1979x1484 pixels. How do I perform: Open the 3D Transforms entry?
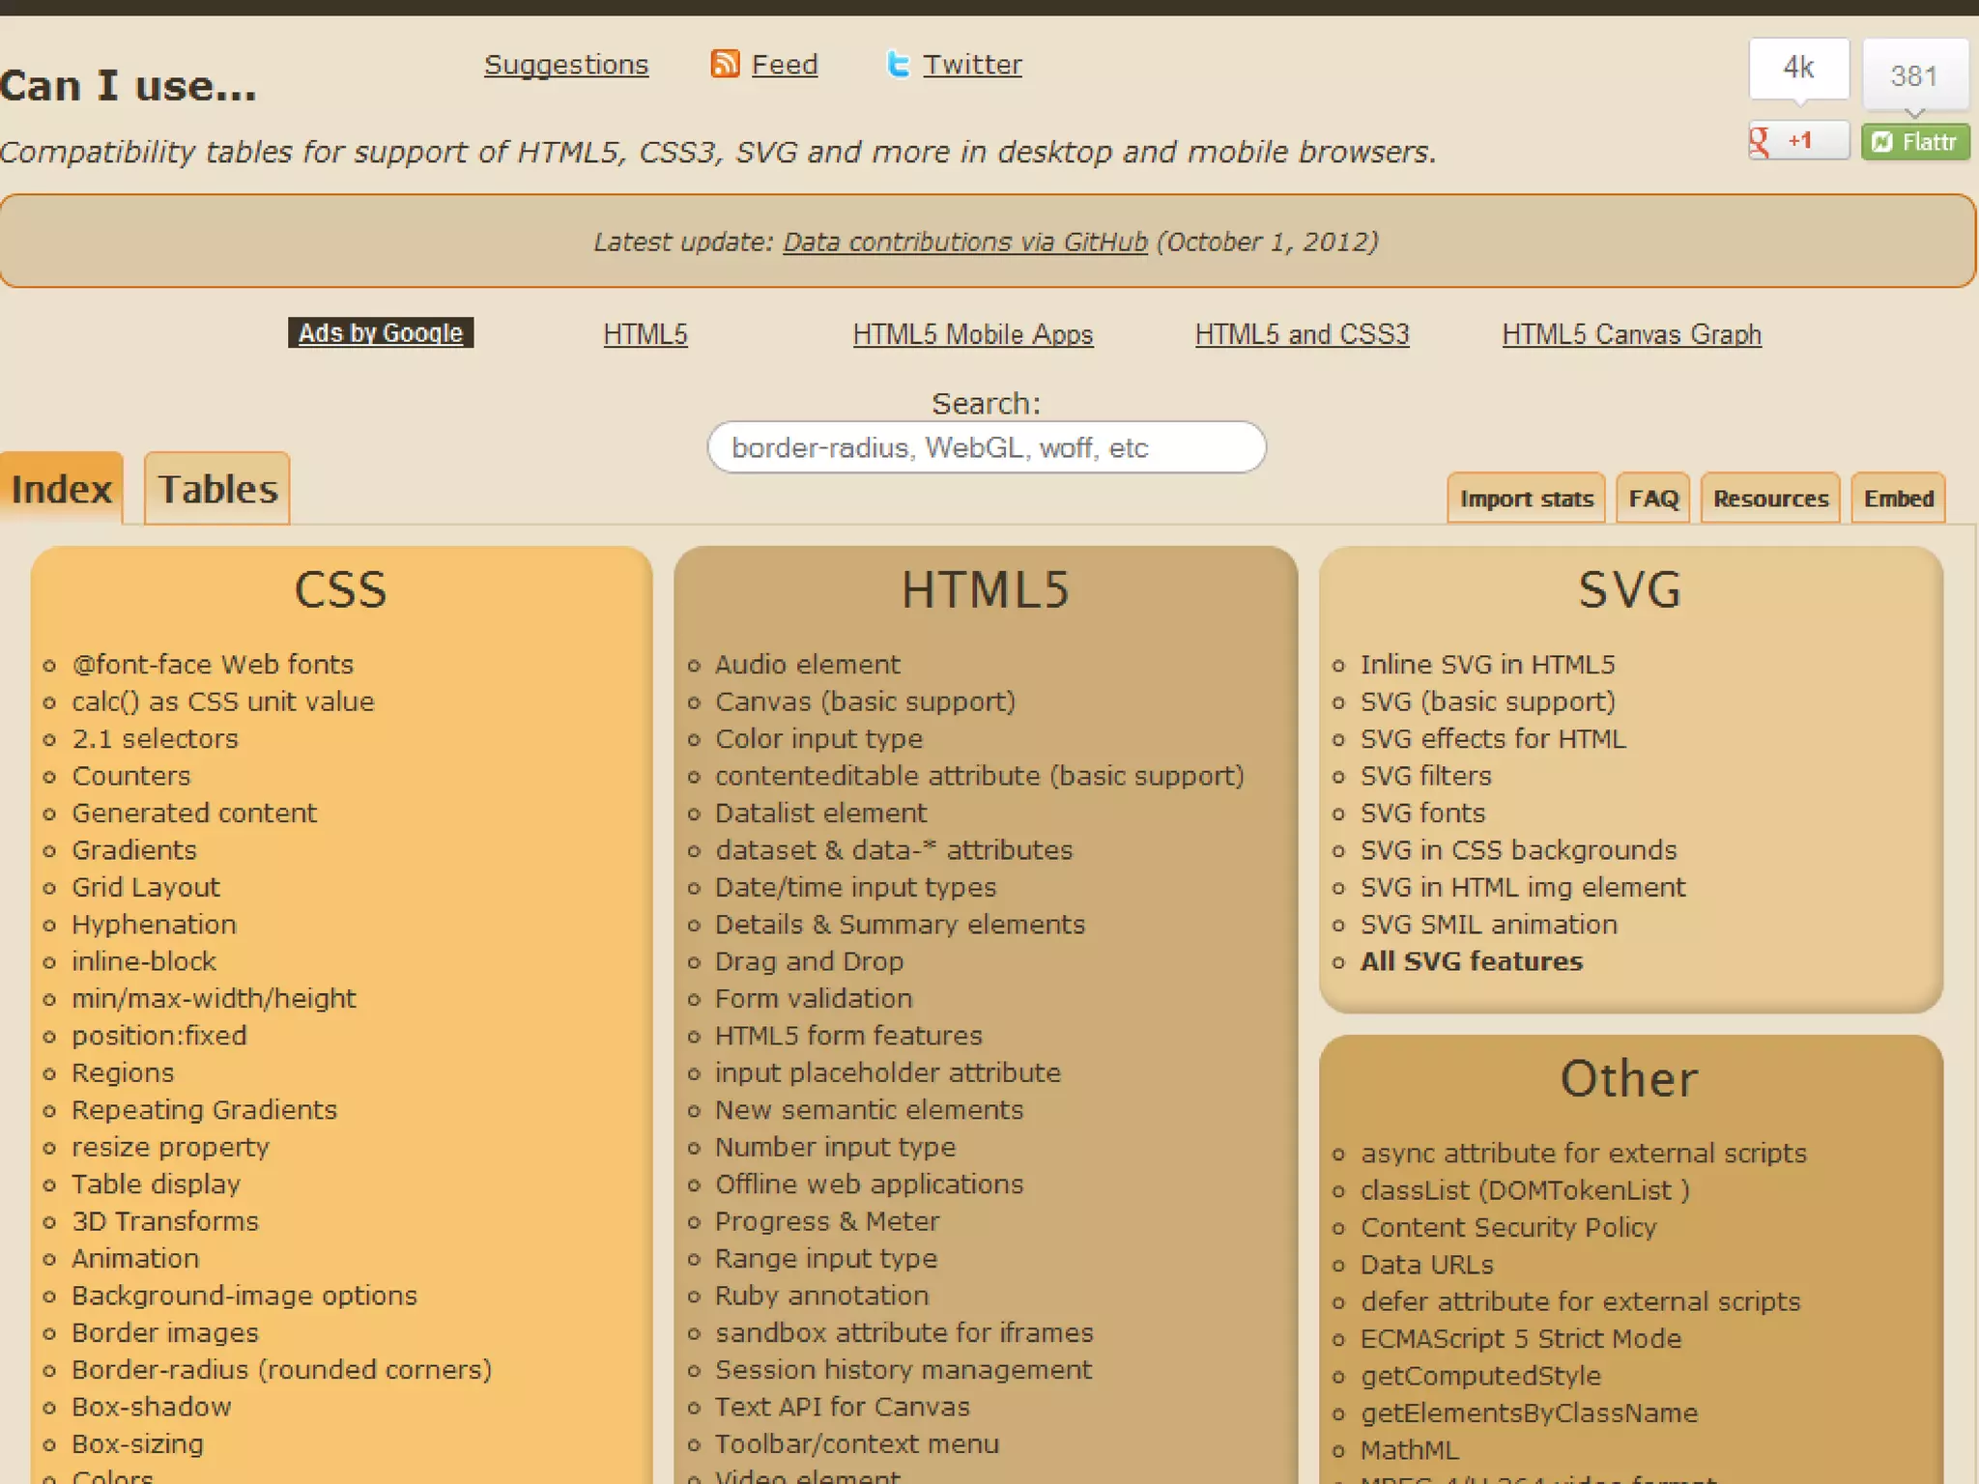pos(165,1221)
